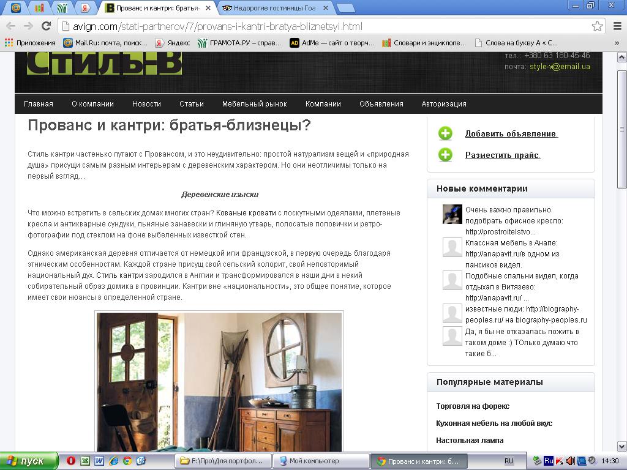627x470 pixels.
Task: Open the AdMe bookmark
Action: coord(332,43)
